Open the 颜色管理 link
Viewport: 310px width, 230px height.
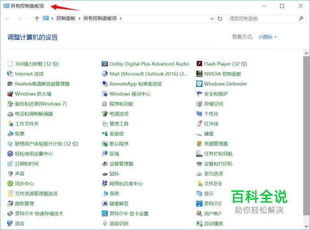(x=24, y=204)
